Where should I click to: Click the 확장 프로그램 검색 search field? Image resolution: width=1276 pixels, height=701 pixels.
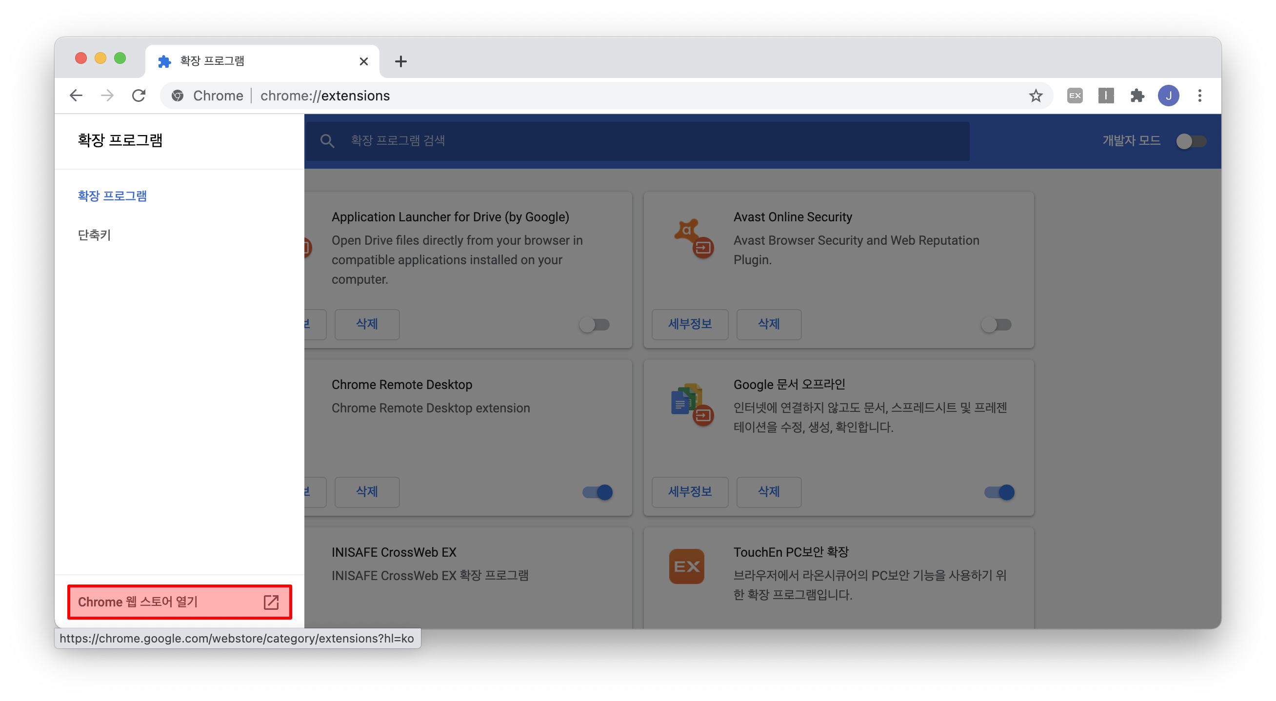pyautogui.click(x=638, y=141)
